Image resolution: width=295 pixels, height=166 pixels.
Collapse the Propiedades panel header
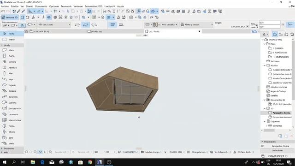tap(277, 142)
